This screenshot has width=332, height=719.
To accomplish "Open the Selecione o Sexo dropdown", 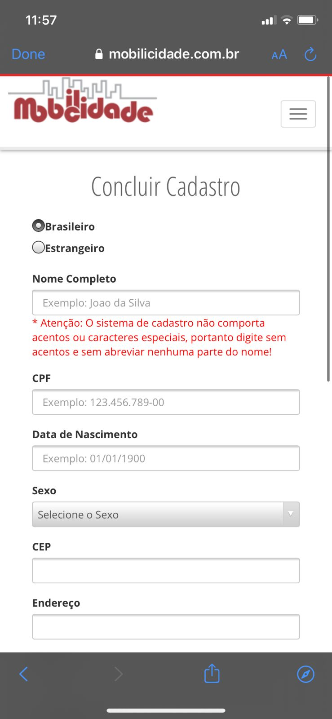I will point(166,515).
